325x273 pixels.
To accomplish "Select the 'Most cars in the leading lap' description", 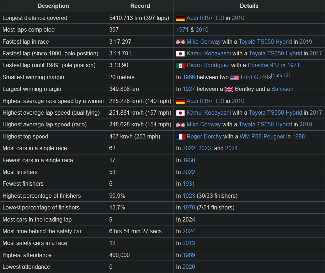I will [37, 220].
